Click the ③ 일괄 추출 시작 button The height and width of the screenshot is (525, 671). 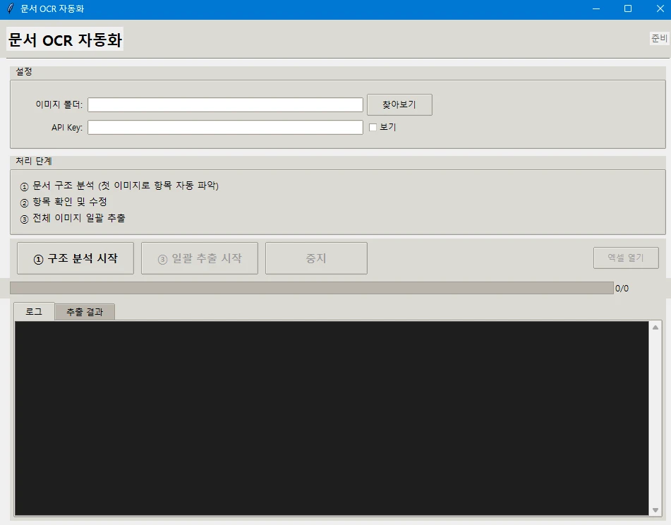200,258
